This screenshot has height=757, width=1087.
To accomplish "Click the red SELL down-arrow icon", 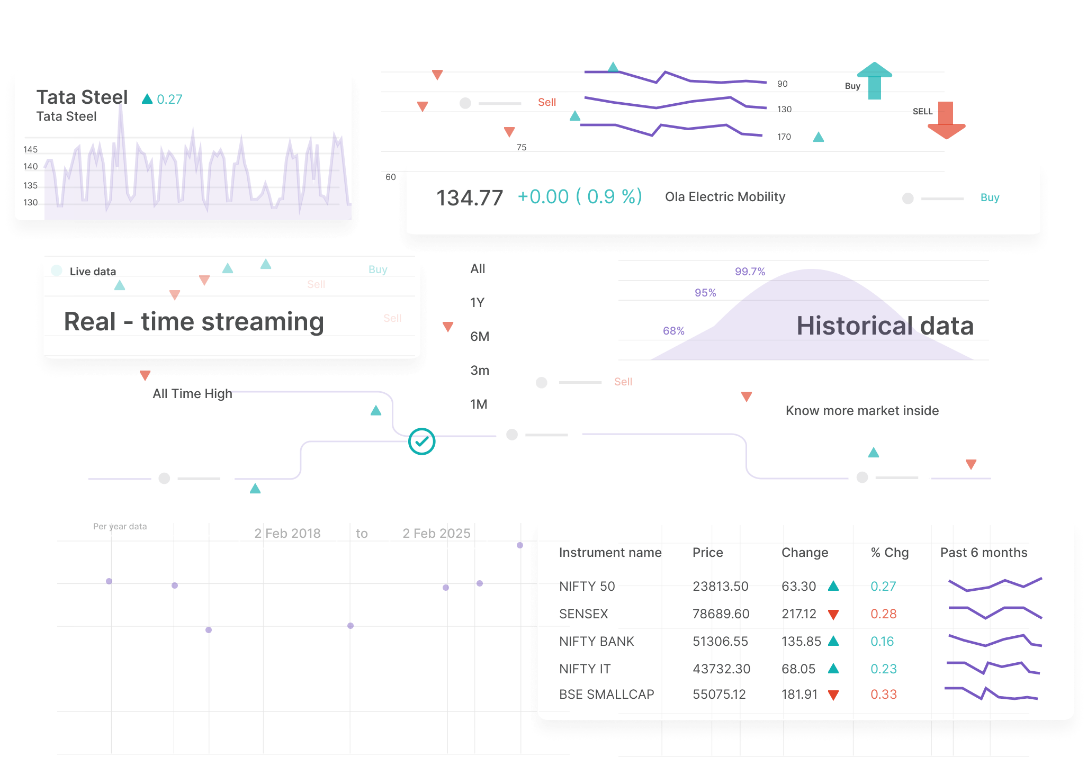I will 946,121.
